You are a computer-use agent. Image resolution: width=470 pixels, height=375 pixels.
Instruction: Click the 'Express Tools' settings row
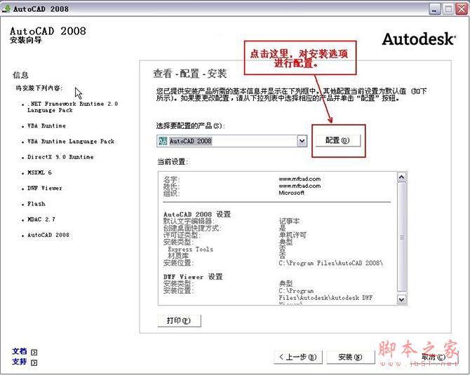click(x=190, y=250)
